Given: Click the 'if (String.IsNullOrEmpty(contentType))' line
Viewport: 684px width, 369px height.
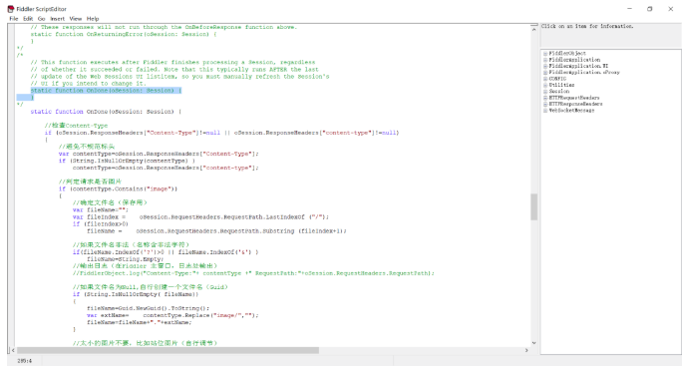Looking at the screenshot, I should point(127,161).
